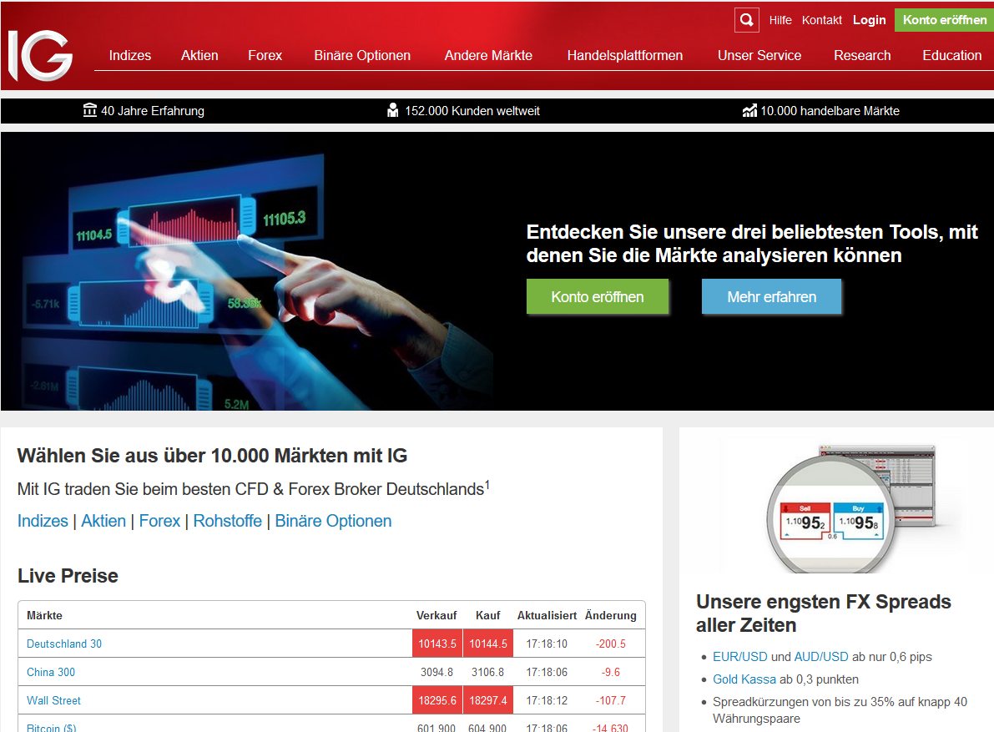This screenshot has width=994, height=732.
Task: Click China 300 buy price 3106.8
Action: [x=487, y=673]
